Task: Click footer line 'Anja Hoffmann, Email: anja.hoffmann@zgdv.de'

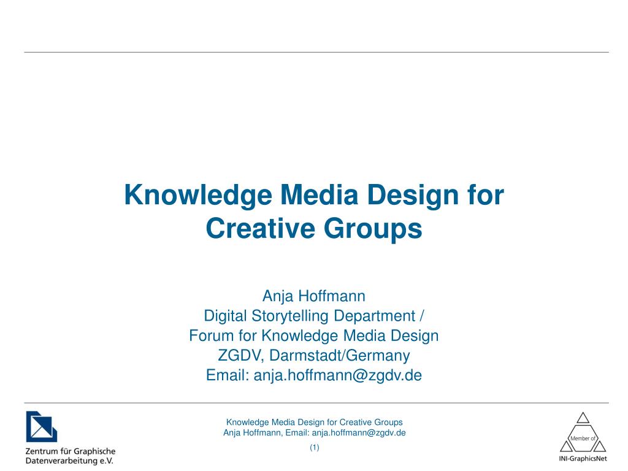Action: pos(315,433)
